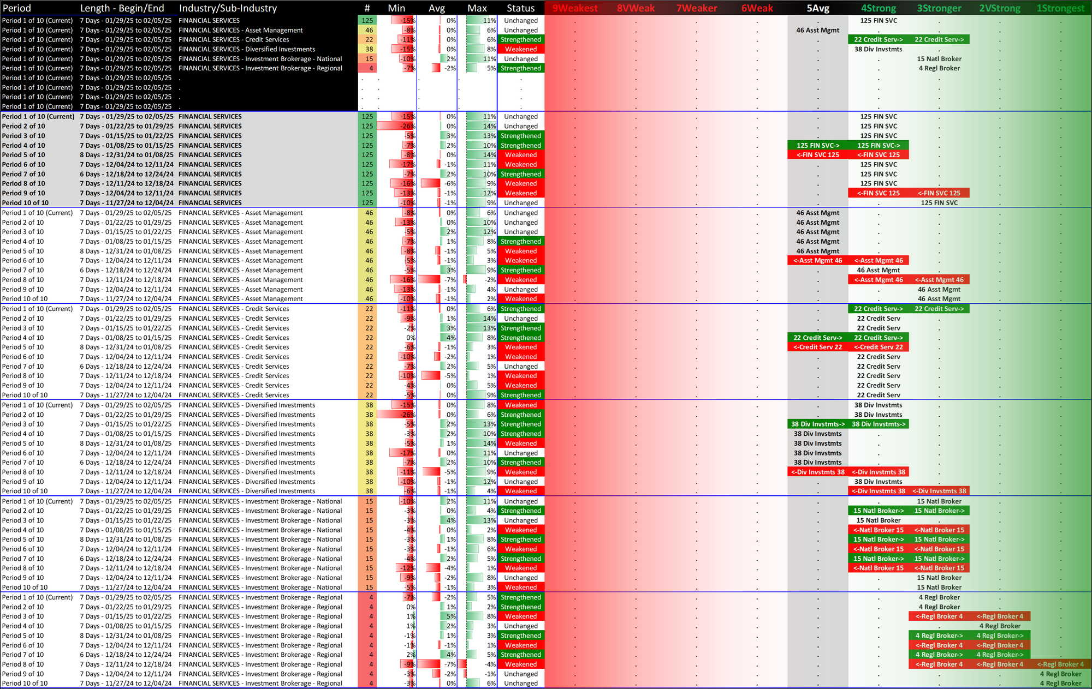Screen dimensions: 1092x689
Task: Select the 5Avg column header
Action: pos(817,8)
